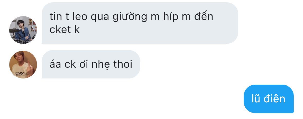The image size is (303, 119).
Task: Open the avatar of the person in white t-shirt
Action: [23, 65]
